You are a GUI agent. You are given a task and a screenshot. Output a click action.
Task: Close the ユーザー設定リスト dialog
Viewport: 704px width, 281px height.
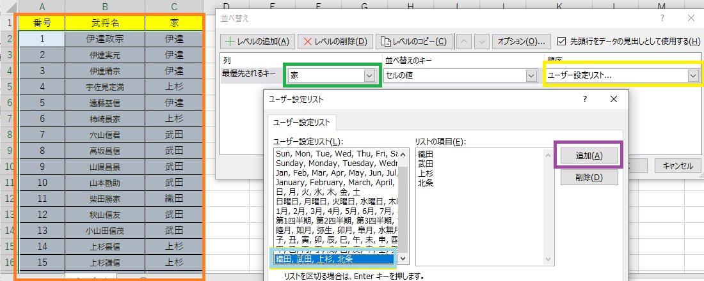pos(614,100)
